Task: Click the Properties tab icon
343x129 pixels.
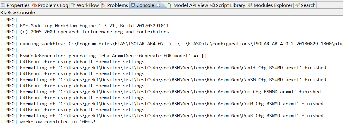Action: pos(3,5)
